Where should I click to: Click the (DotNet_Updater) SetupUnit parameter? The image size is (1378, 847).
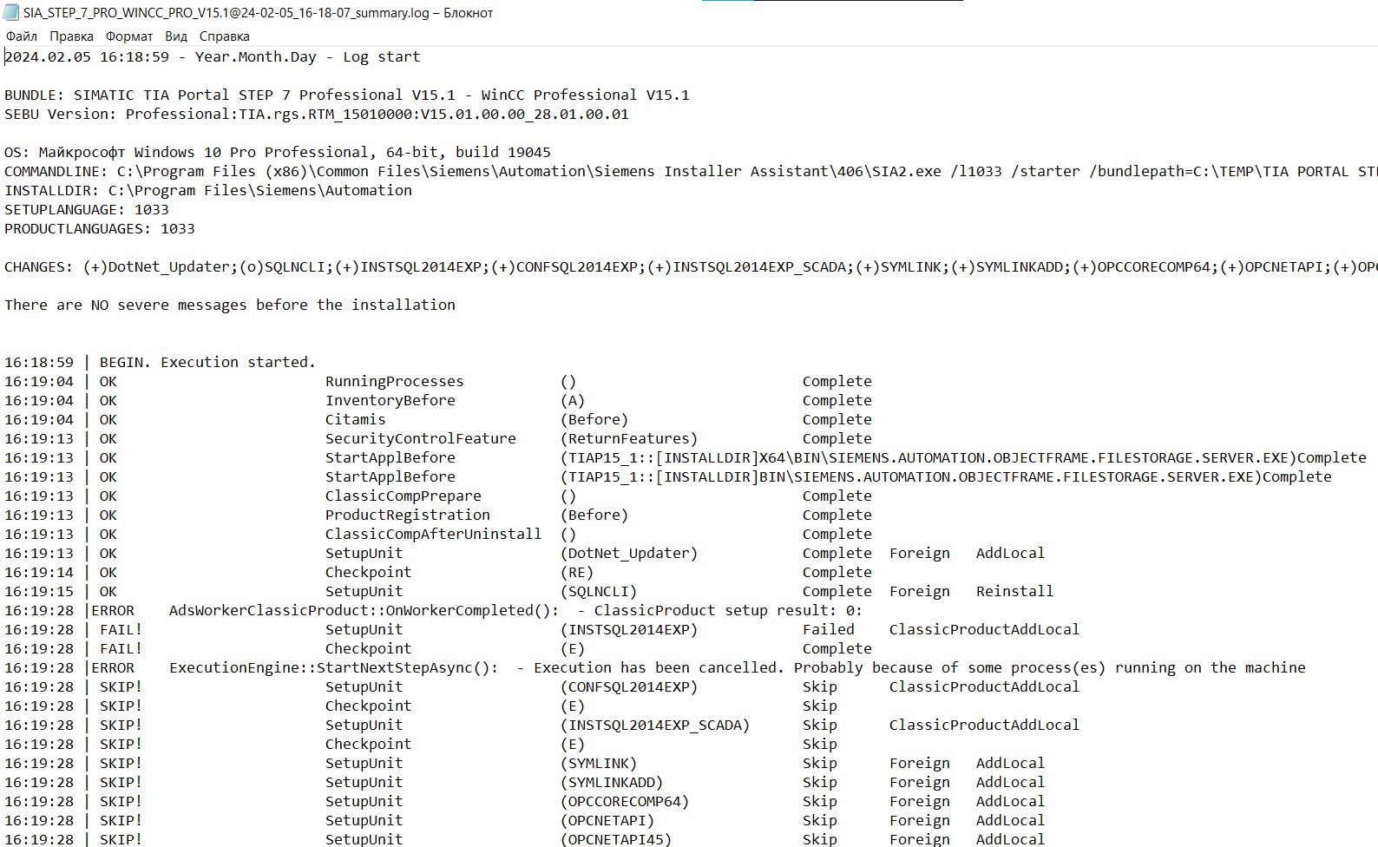(x=629, y=554)
